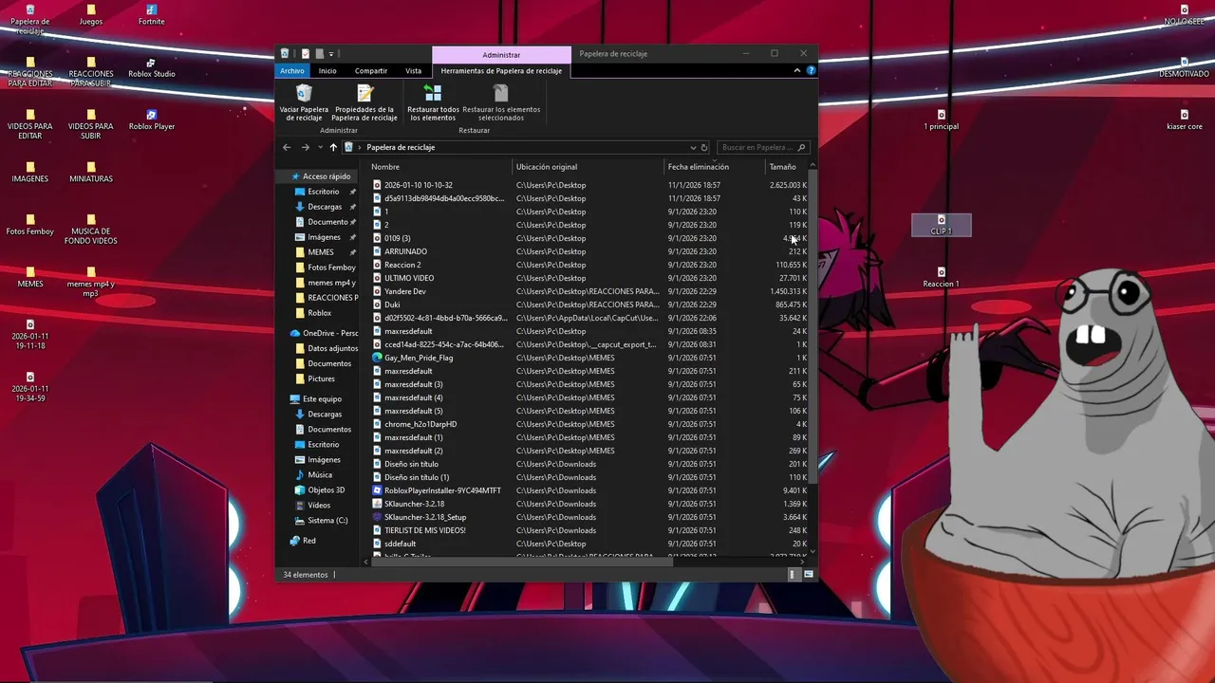Click the breadcrumb chevron before Papelera de reciclaje
The height and width of the screenshot is (683, 1215).
point(360,147)
